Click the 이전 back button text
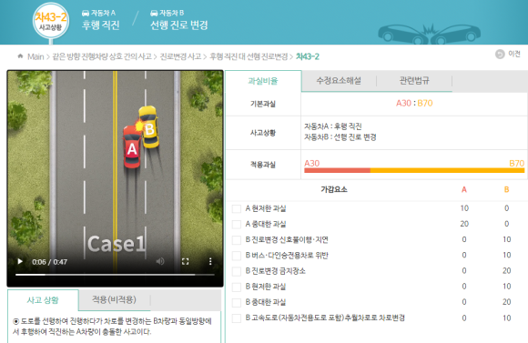 coord(514,54)
